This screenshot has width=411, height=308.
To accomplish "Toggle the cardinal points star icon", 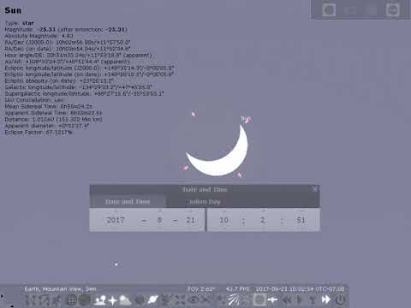I will click(x=112, y=300).
